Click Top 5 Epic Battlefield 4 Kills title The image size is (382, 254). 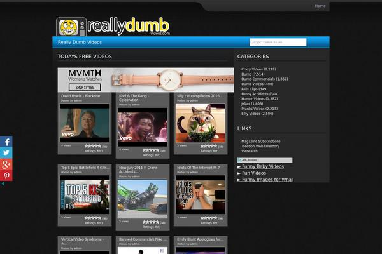[85, 168]
